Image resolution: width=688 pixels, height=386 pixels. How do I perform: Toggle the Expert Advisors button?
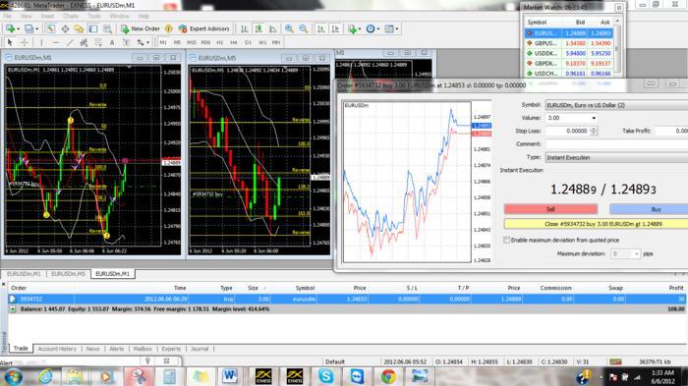(204, 28)
